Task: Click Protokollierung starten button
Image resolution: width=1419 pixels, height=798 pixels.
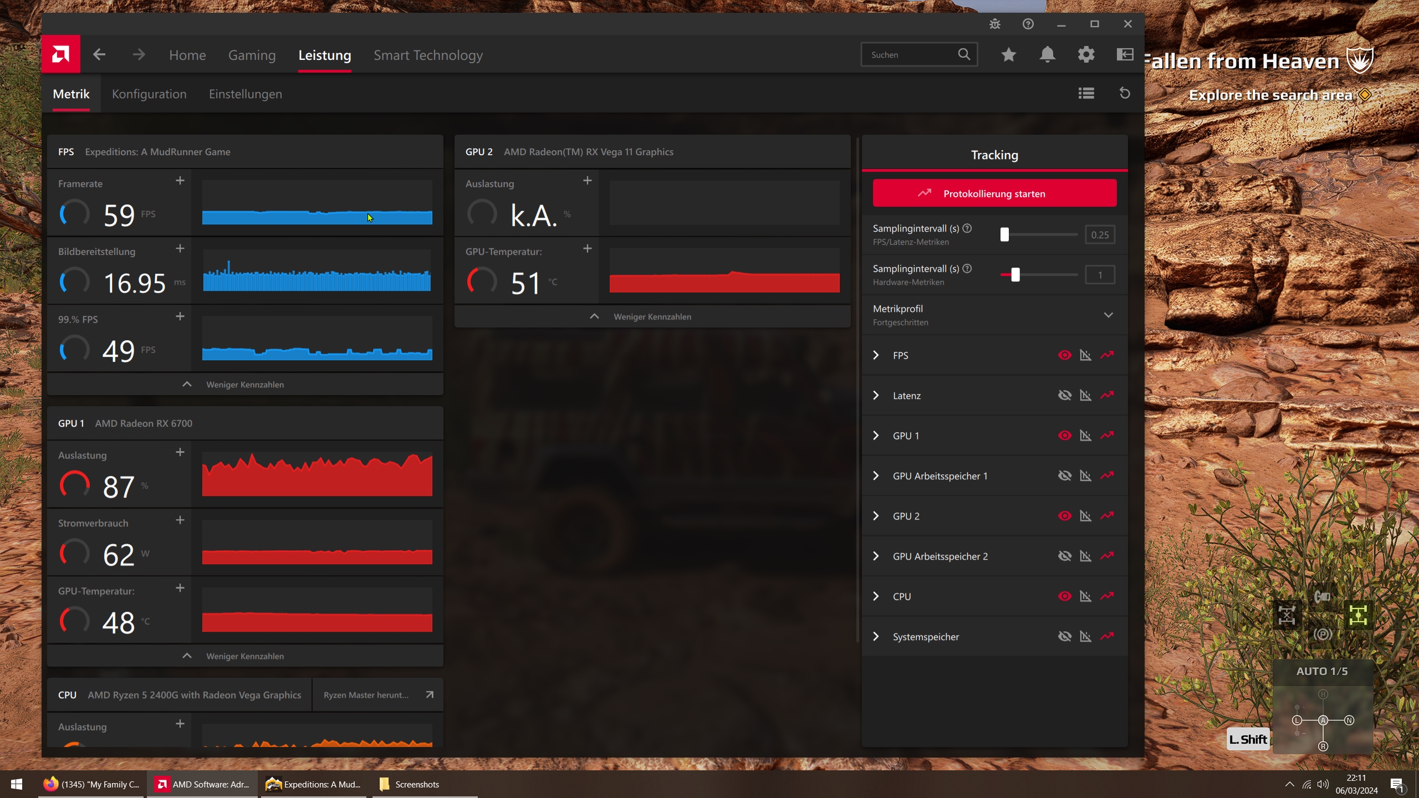Action: click(x=994, y=193)
